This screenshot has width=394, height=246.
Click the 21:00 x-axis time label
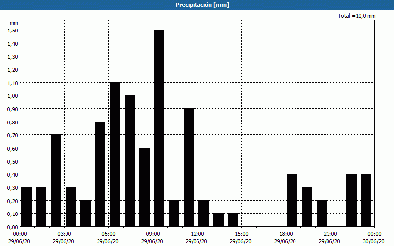[330, 234]
